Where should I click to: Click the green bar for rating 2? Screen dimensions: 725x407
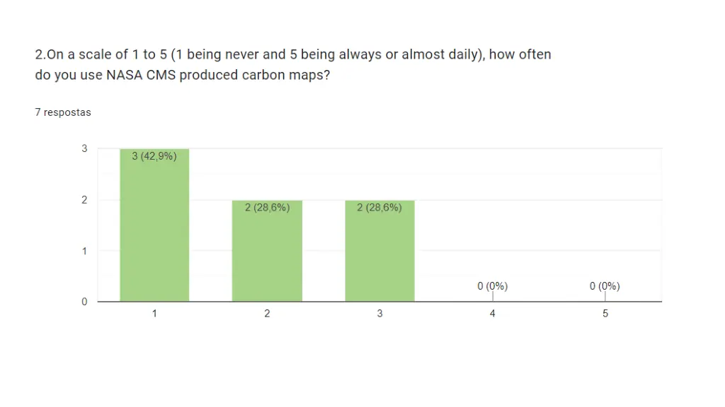(267, 251)
